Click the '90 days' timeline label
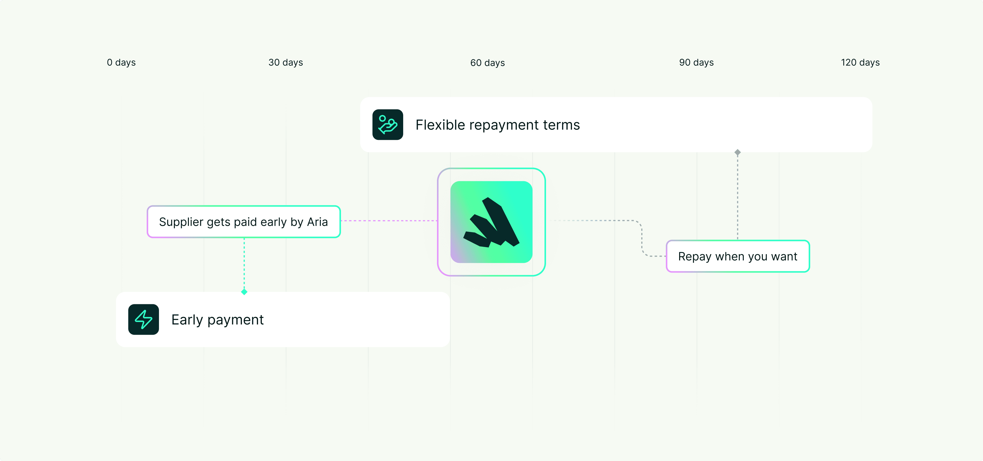This screenshot has width=983, height=461. coord(696,62)
